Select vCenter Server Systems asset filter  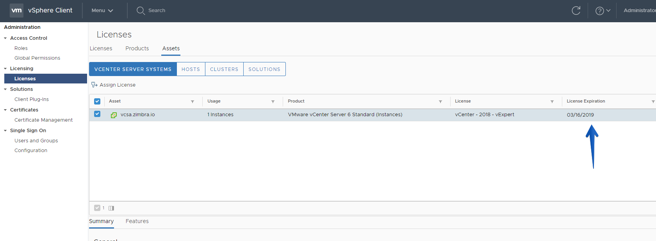point(133,69)
